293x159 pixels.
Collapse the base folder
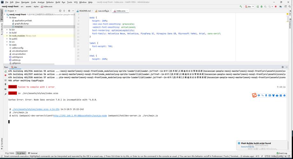[x=7, y=17]
